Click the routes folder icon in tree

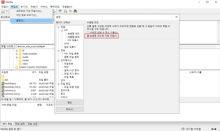[20, 60]
